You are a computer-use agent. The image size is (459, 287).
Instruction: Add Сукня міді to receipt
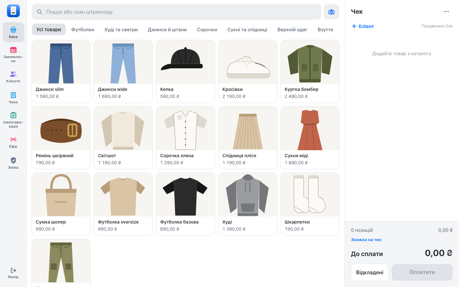pos(310,138)
